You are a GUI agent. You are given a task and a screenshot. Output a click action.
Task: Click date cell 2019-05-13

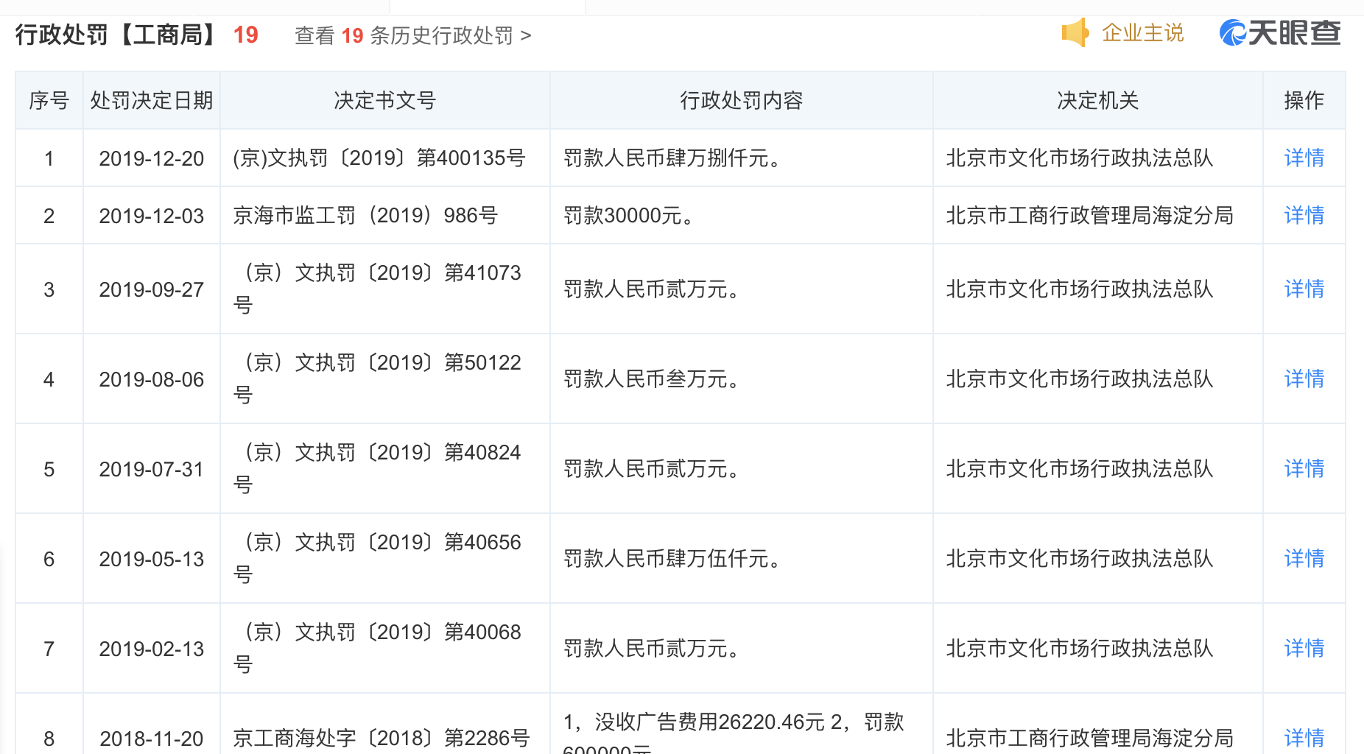(152, 559)
